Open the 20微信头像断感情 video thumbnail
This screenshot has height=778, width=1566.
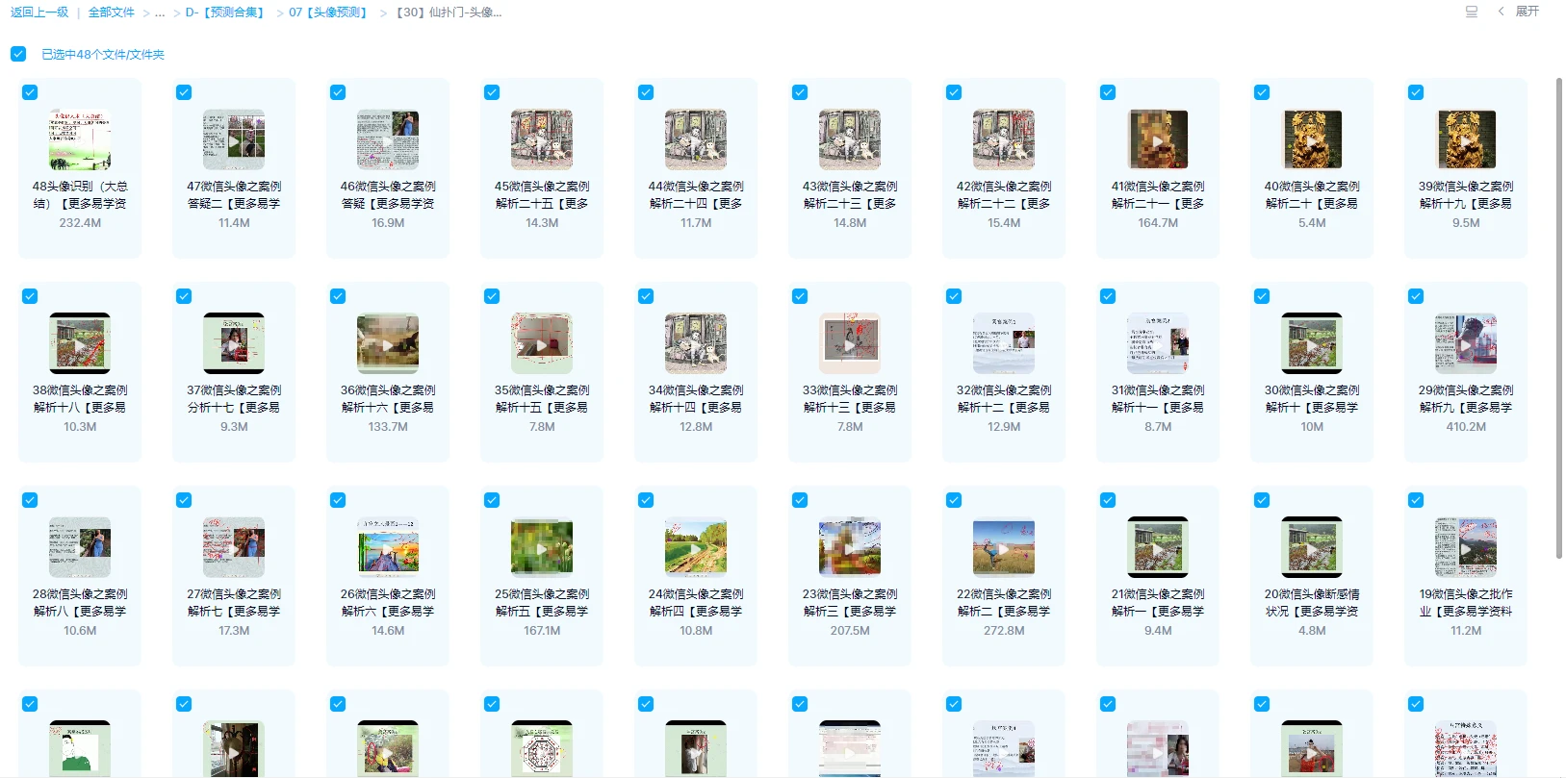click(1312, 547)
